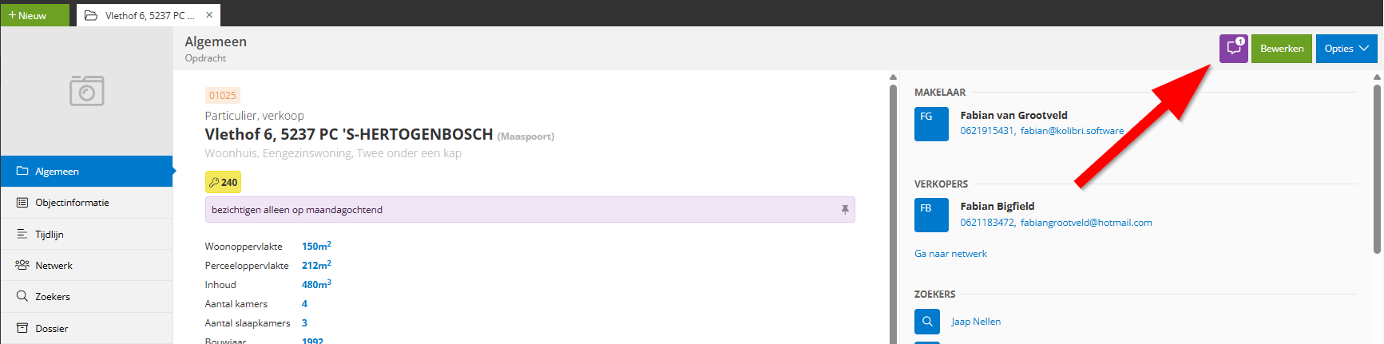Viewport: 1384px width, 344px height.
Task: Click the object code 01025 tag
Action: pos(222,96)
